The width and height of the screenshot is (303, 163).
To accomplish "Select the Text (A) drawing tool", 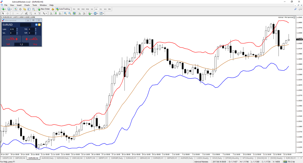I will [35, 13].
